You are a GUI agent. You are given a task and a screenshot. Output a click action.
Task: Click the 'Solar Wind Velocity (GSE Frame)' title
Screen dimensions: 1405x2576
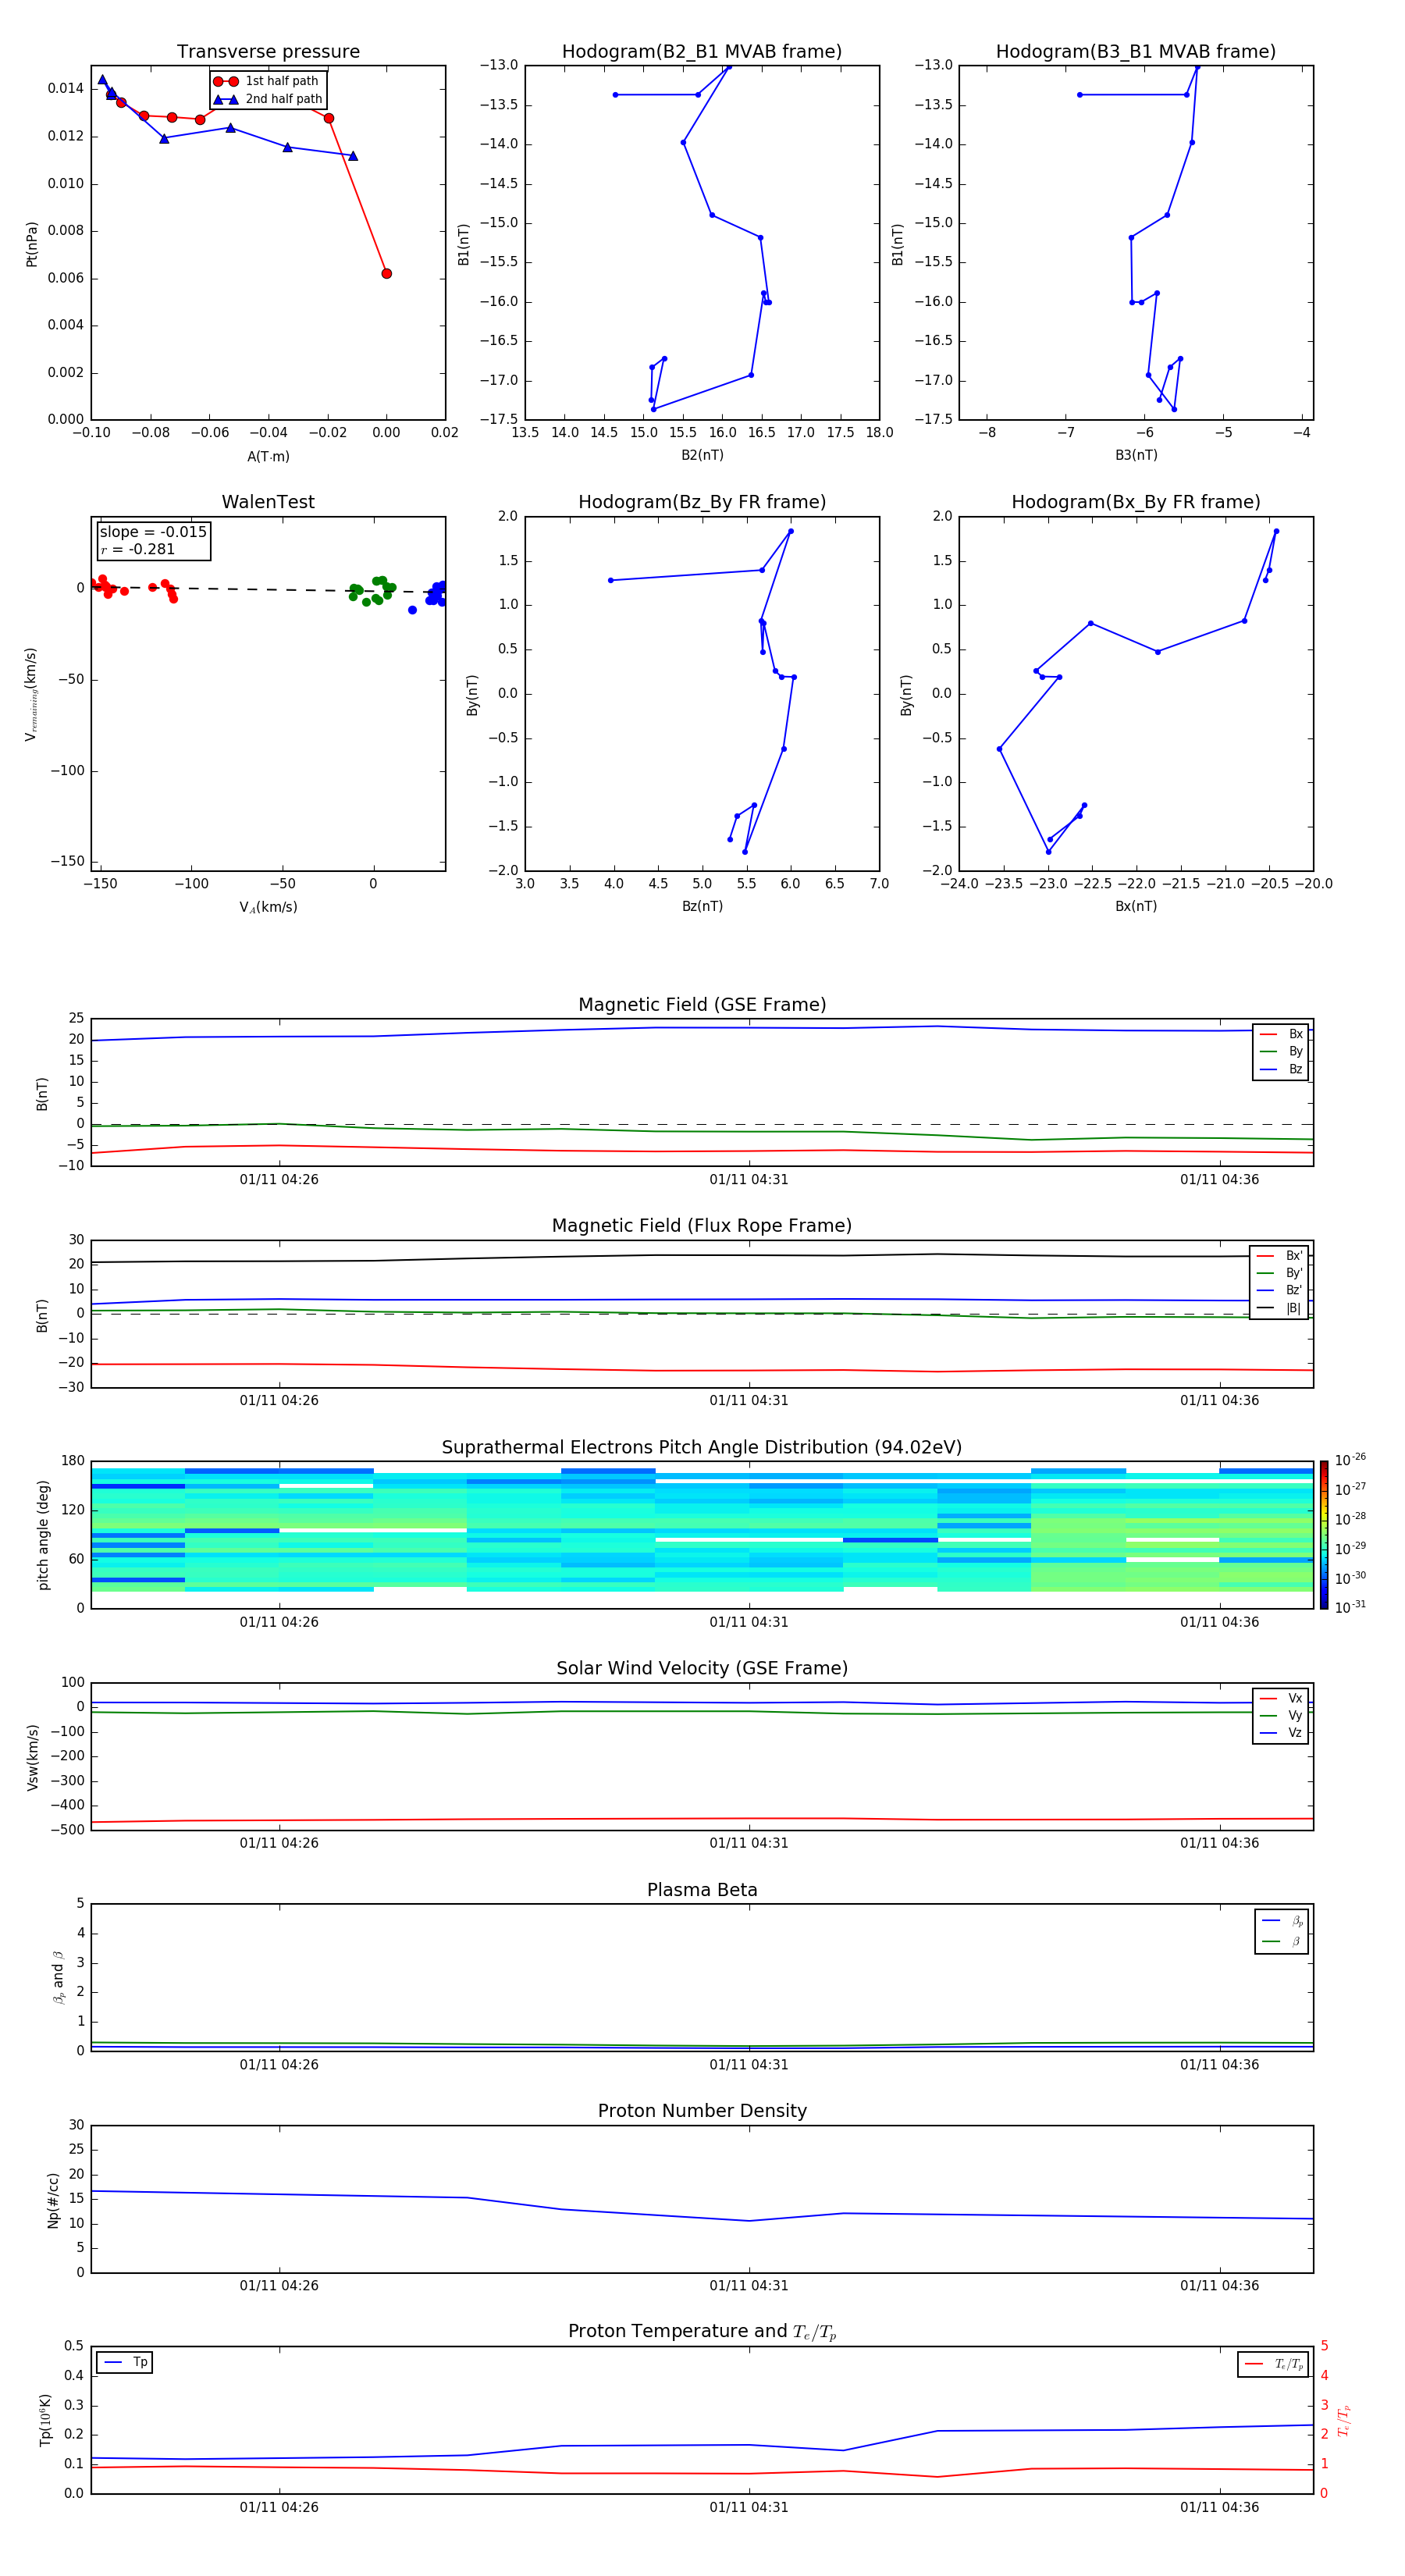[702, 1669]
